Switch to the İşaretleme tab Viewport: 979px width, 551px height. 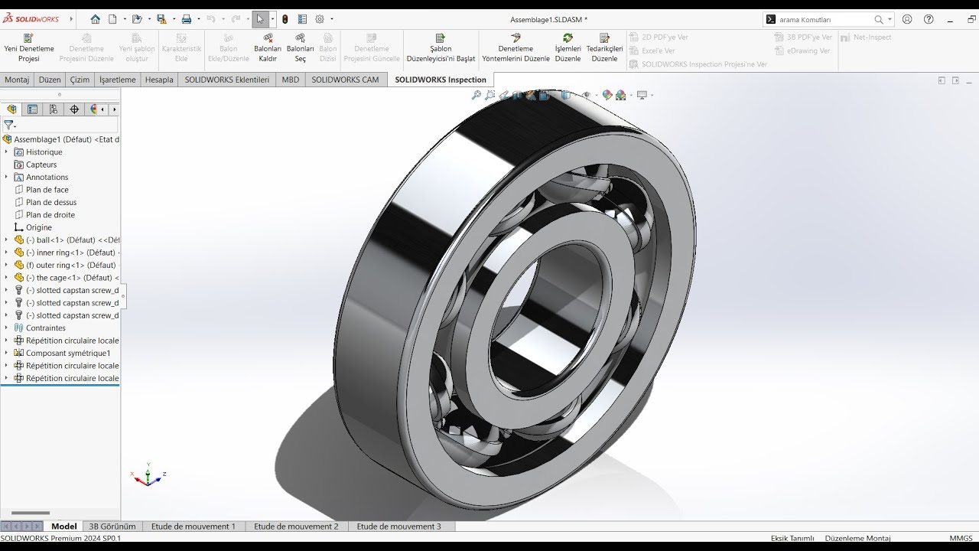tap(117, 80)
